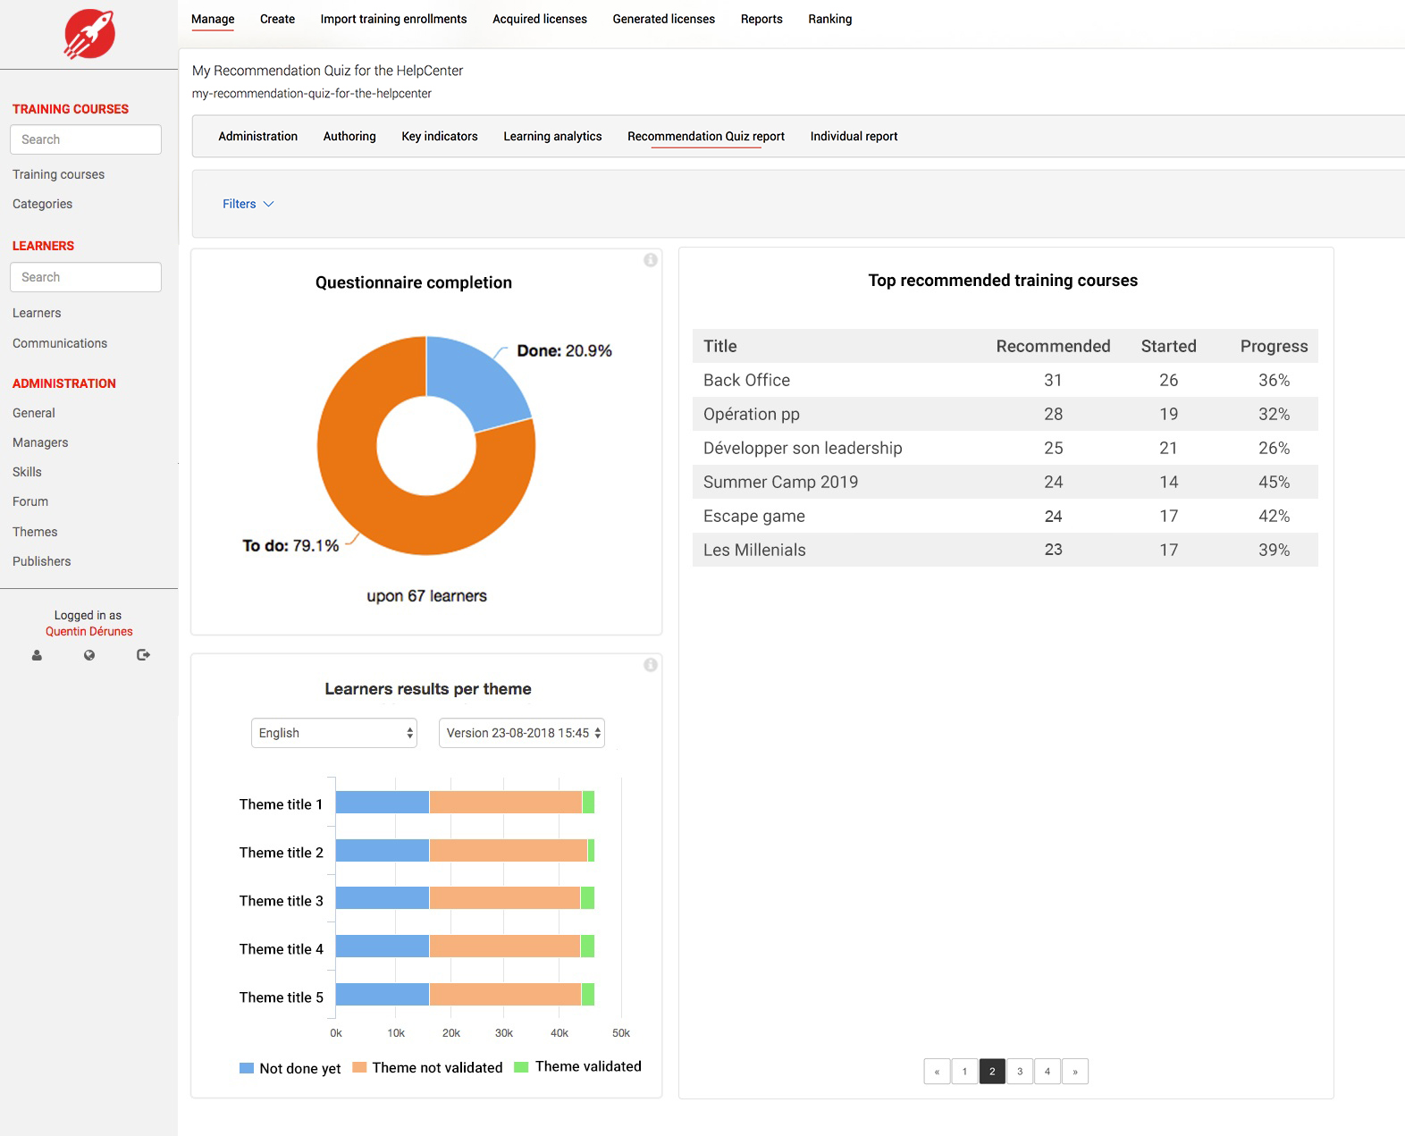
Task: Click the Progress column header
Action: click(x=1274, y=346)
